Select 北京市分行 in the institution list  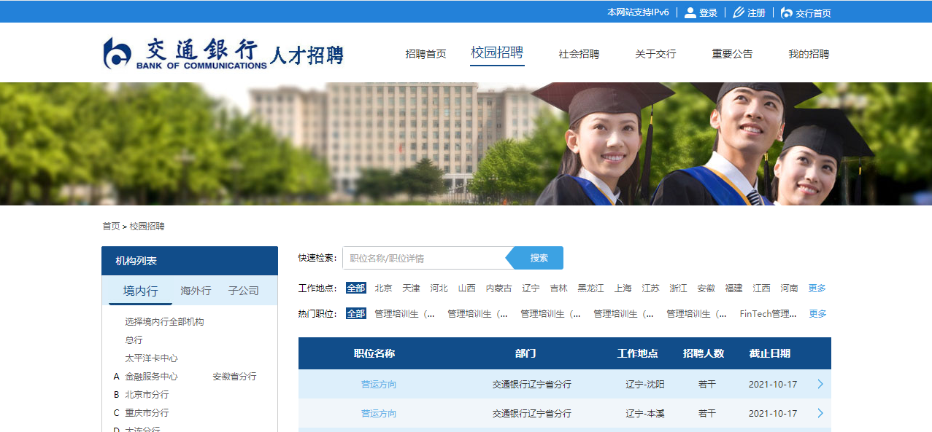coord(147,395)
